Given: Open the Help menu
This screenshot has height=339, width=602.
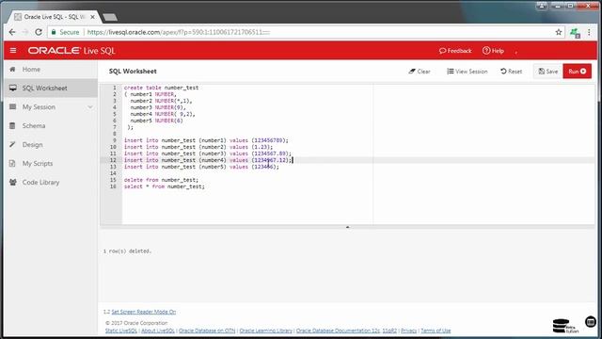Looking at the screenshot, I should point(493,51).
